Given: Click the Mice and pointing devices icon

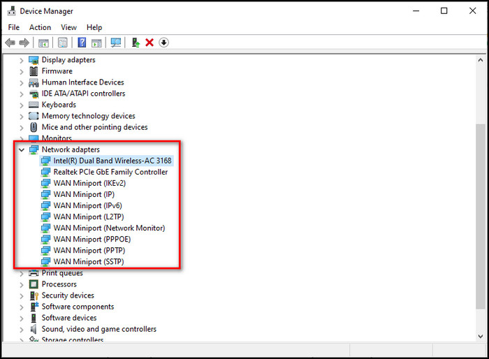Looking at the screenshot, I should (34, 127).
